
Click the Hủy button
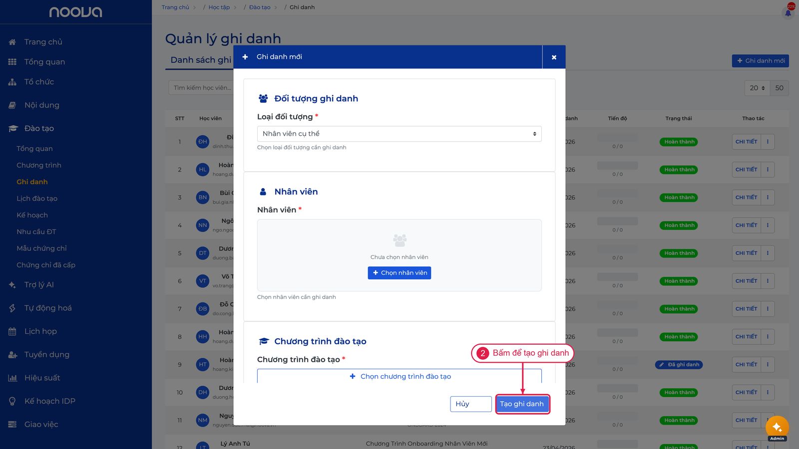pos(471,404)
